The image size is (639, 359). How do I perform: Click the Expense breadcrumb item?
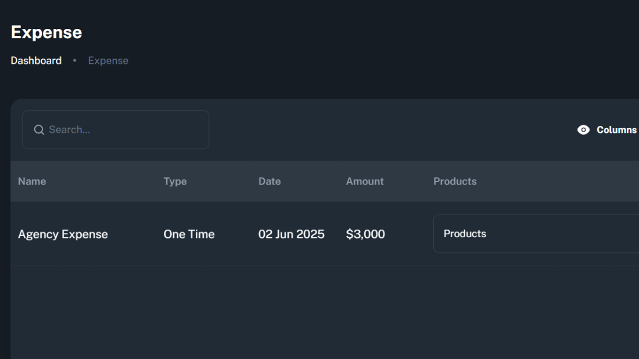(x=108, y=61)
